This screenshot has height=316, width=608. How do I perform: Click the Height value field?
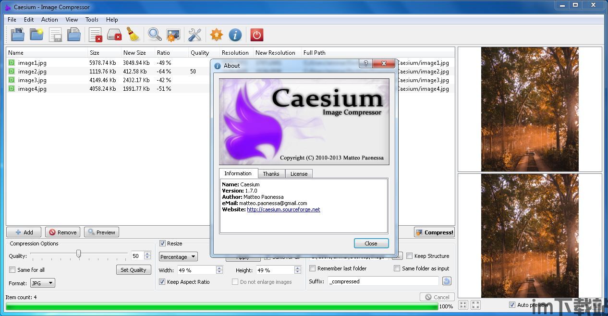[x=275, y=270]
